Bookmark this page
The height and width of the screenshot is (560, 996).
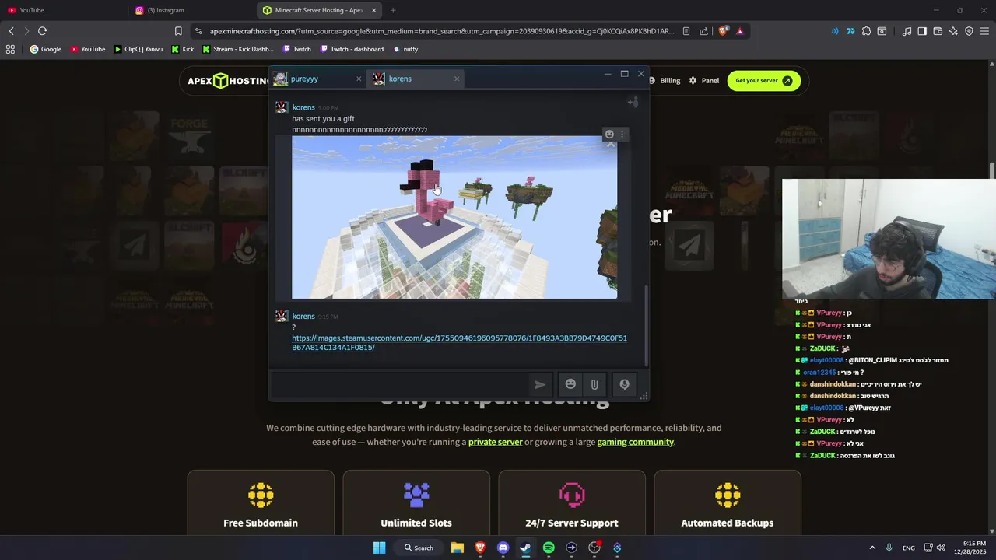(178, 31)
